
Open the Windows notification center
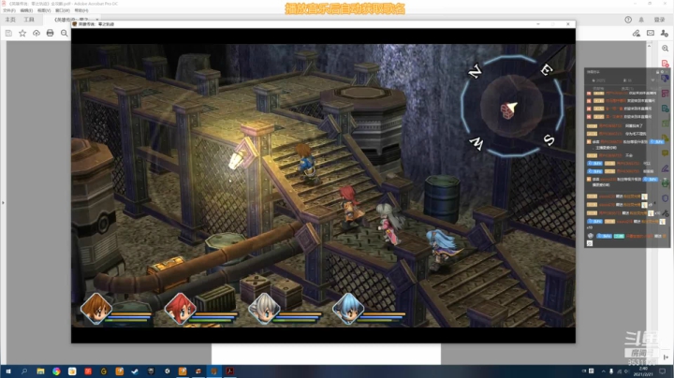tap(663, 371)
